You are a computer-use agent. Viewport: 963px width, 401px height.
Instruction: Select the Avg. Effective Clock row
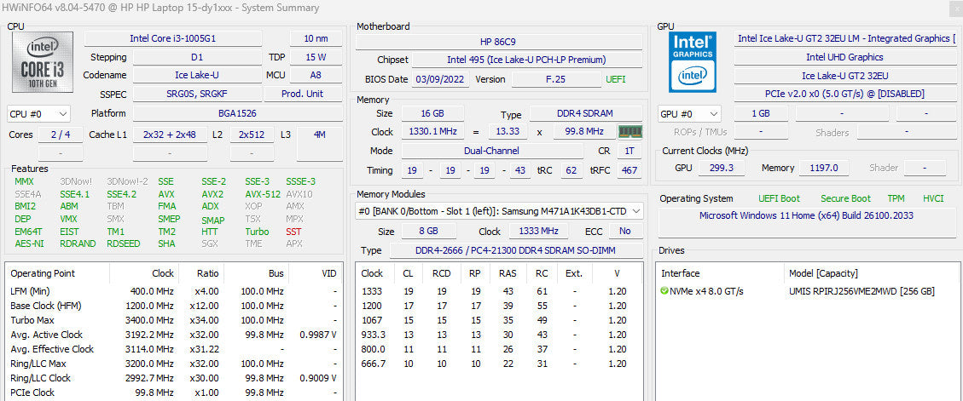174,349
